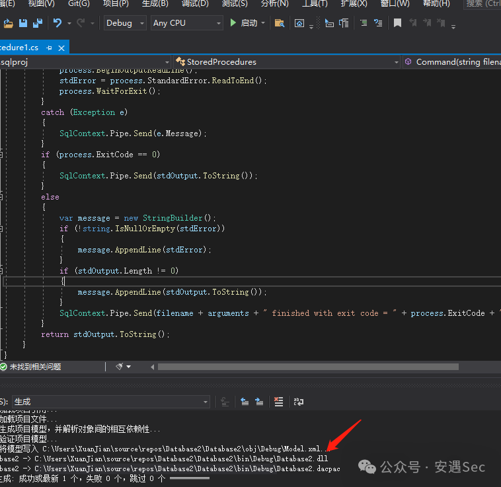Collapse the else code block

click(x=1, y=196)
